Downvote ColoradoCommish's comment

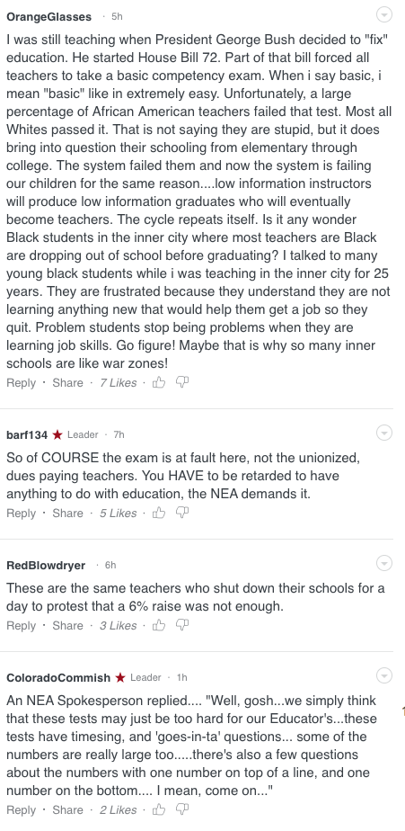click(182, 809)
